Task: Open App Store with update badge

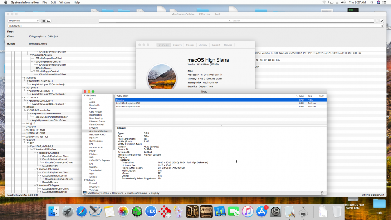Action: pos(262,211)
